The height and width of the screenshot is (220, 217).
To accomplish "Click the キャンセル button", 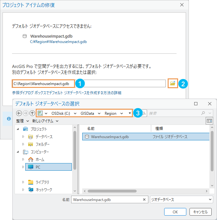I will [201, 212].
